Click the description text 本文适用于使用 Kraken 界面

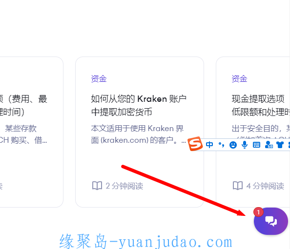[137, 129]
